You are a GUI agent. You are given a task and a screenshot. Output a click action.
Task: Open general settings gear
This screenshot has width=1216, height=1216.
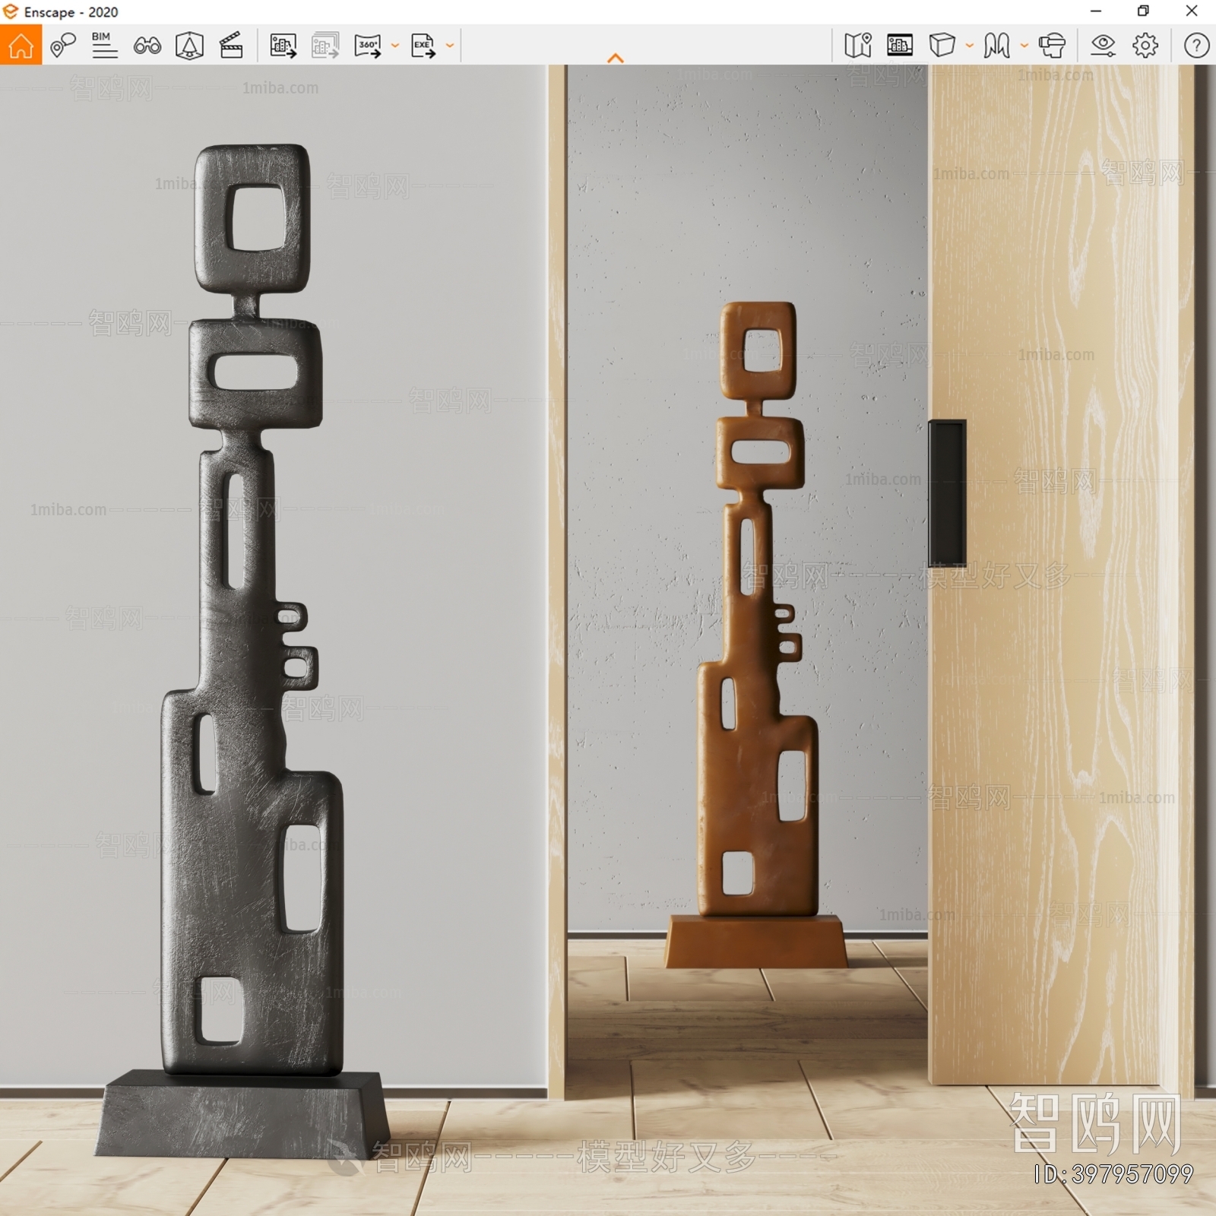(x=1145, y=46)
